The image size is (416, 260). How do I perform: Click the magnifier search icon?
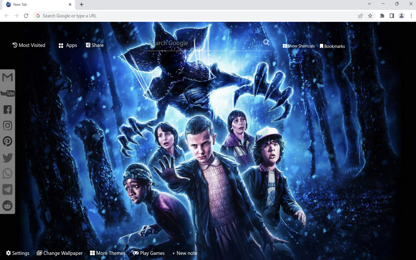click(x=266, y=43)
